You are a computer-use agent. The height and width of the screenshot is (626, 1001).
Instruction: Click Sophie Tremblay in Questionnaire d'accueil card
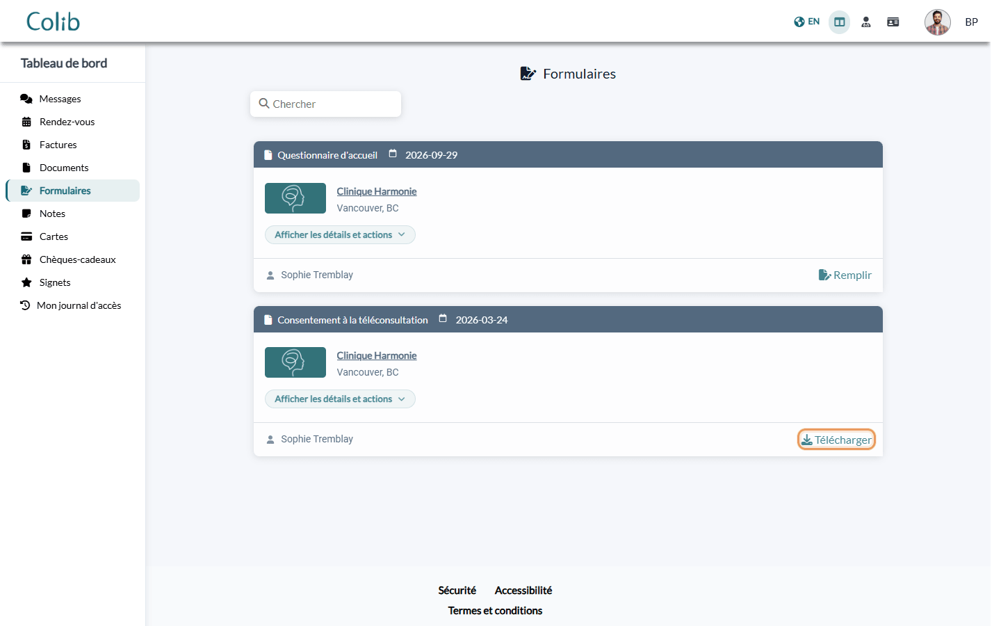[317, 275]
